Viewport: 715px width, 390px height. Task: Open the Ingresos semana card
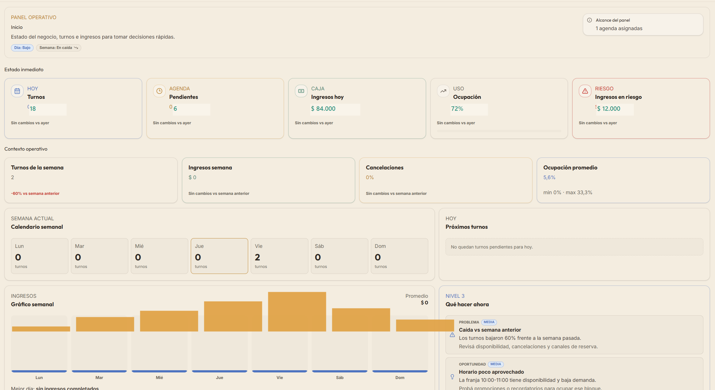(269, 180)
